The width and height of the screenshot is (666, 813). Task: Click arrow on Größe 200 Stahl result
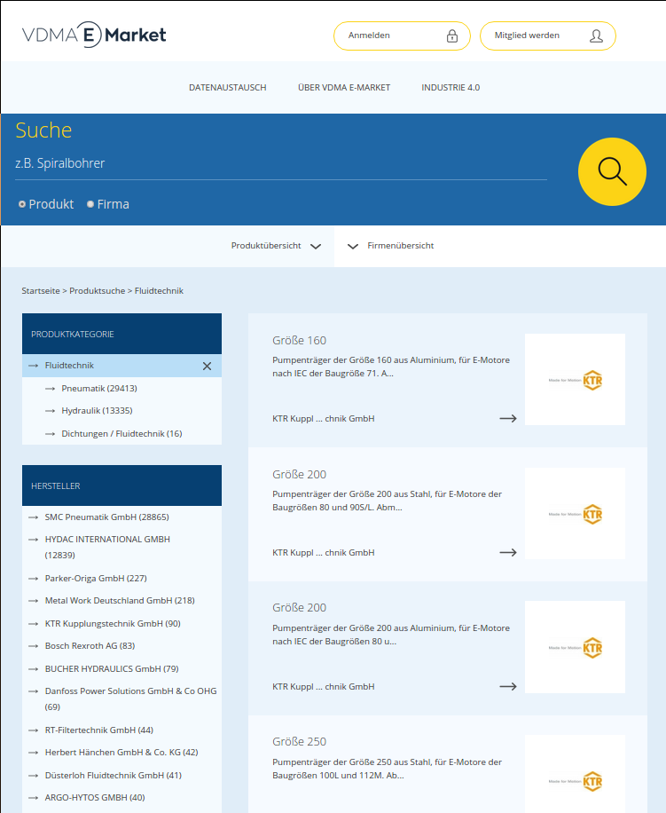click(507, 553)
